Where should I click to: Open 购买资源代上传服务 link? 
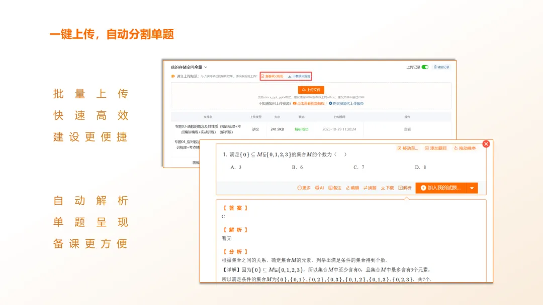point(346,103)
